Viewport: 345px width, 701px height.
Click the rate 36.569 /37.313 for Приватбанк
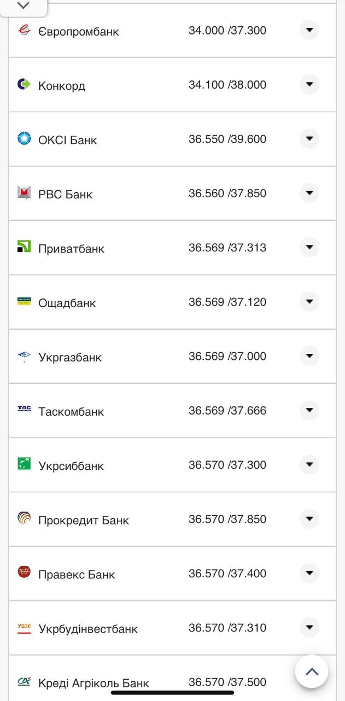pyautogui.click(x=227, y=248)
